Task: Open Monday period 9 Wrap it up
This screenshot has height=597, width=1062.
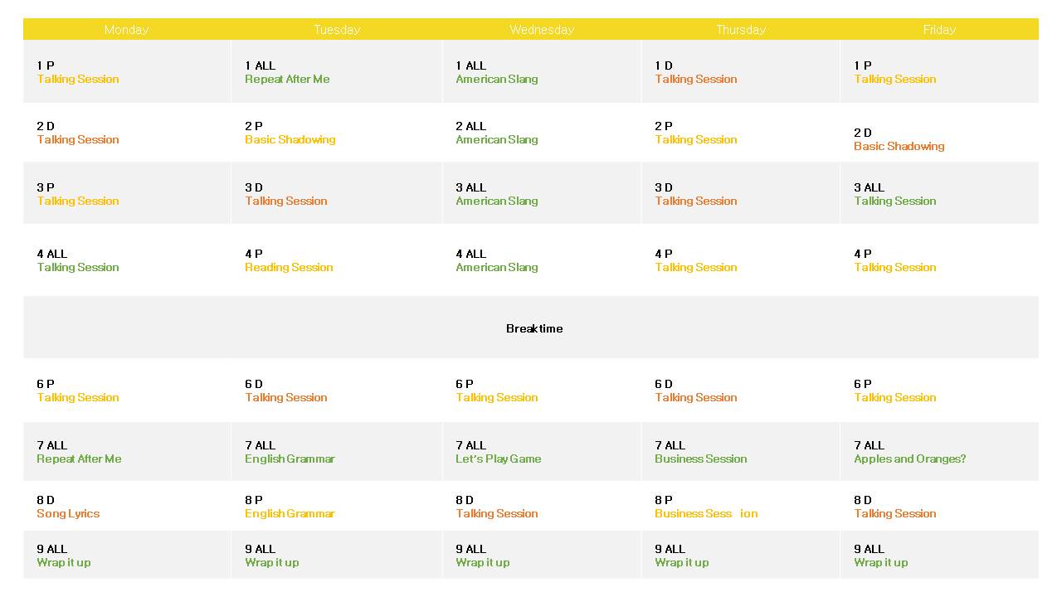Action: [x=63, y=562]
